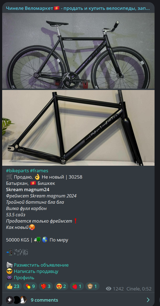
Task: Open the full black bike photo
Action: [78, 51]
